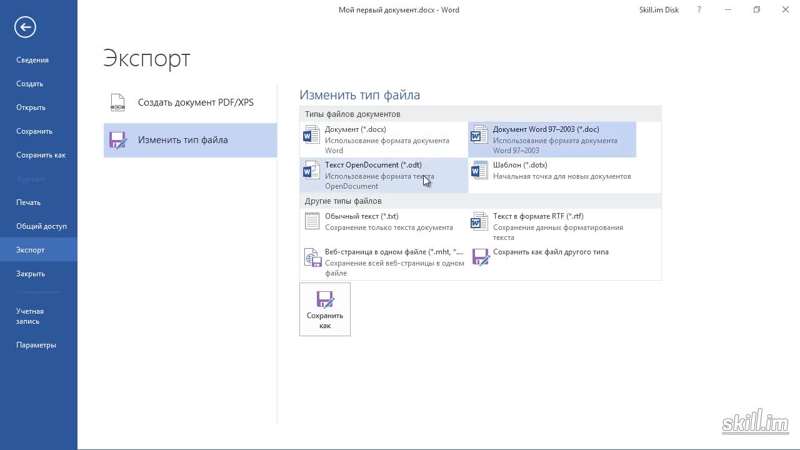Select Открыть in the backstage sidebar
This screenshot has height=450, width=800.
39,107
